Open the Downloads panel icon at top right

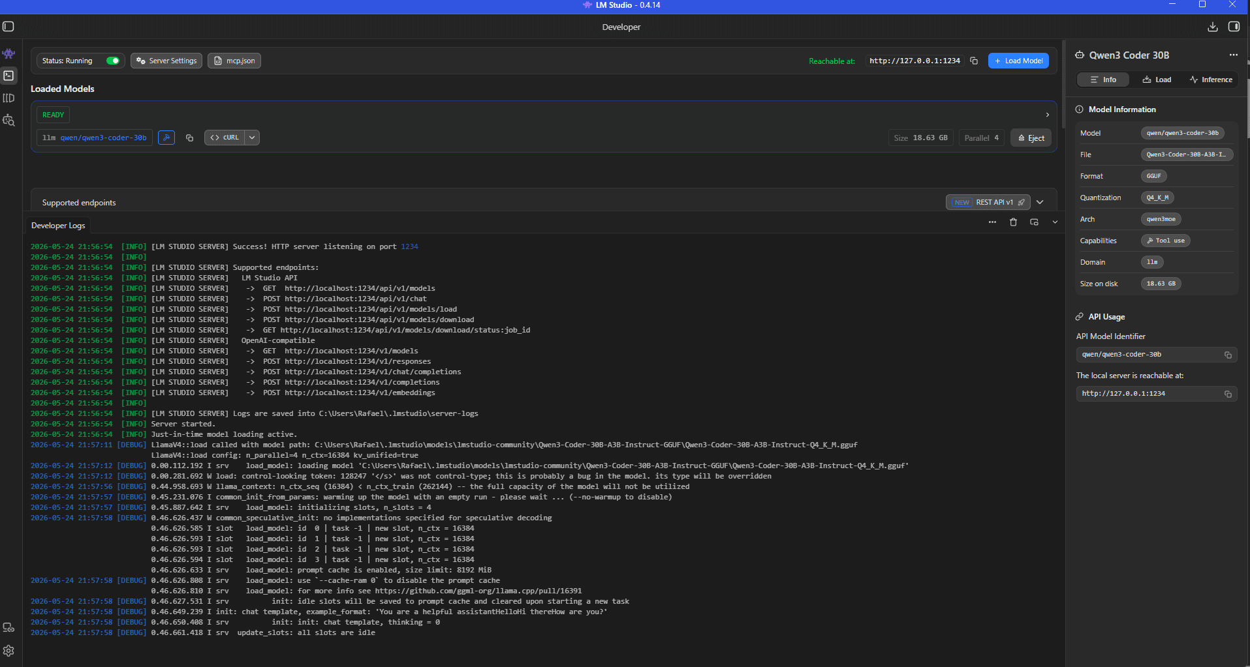coord(1212,27)
